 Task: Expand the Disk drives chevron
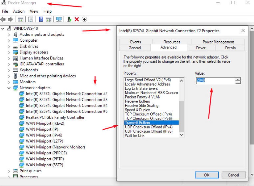(9, 47)
